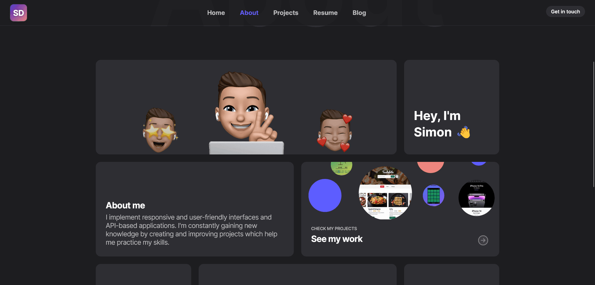Click the circular arrow icon on See my work card
The height and width of the screenshot is (285, 595).
click(x=483, y=240)
